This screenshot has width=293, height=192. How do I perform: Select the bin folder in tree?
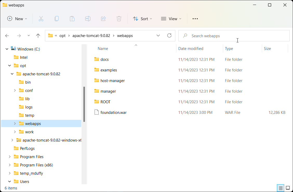tap(28, 82)
